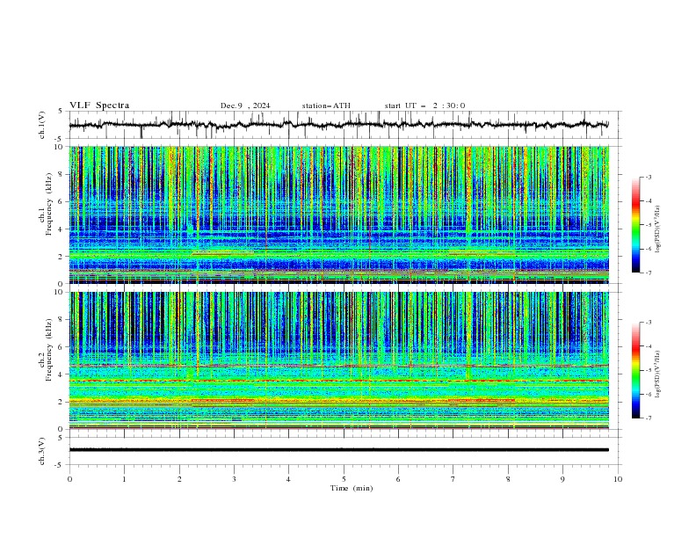Click the ch.3 flat waveform trace
The image size is (696, 538).
pyautogui.click(x=339, y=450)
